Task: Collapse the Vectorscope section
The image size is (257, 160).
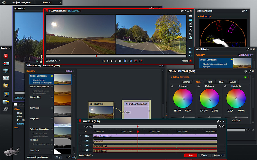Action: click(x=198, y=16)
